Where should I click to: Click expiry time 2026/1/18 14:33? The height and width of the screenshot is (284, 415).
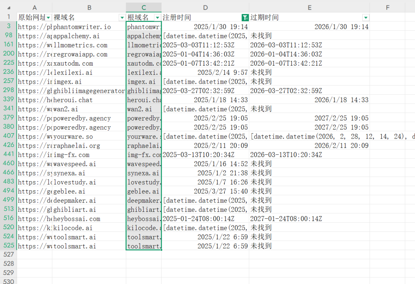coord(309,100)
